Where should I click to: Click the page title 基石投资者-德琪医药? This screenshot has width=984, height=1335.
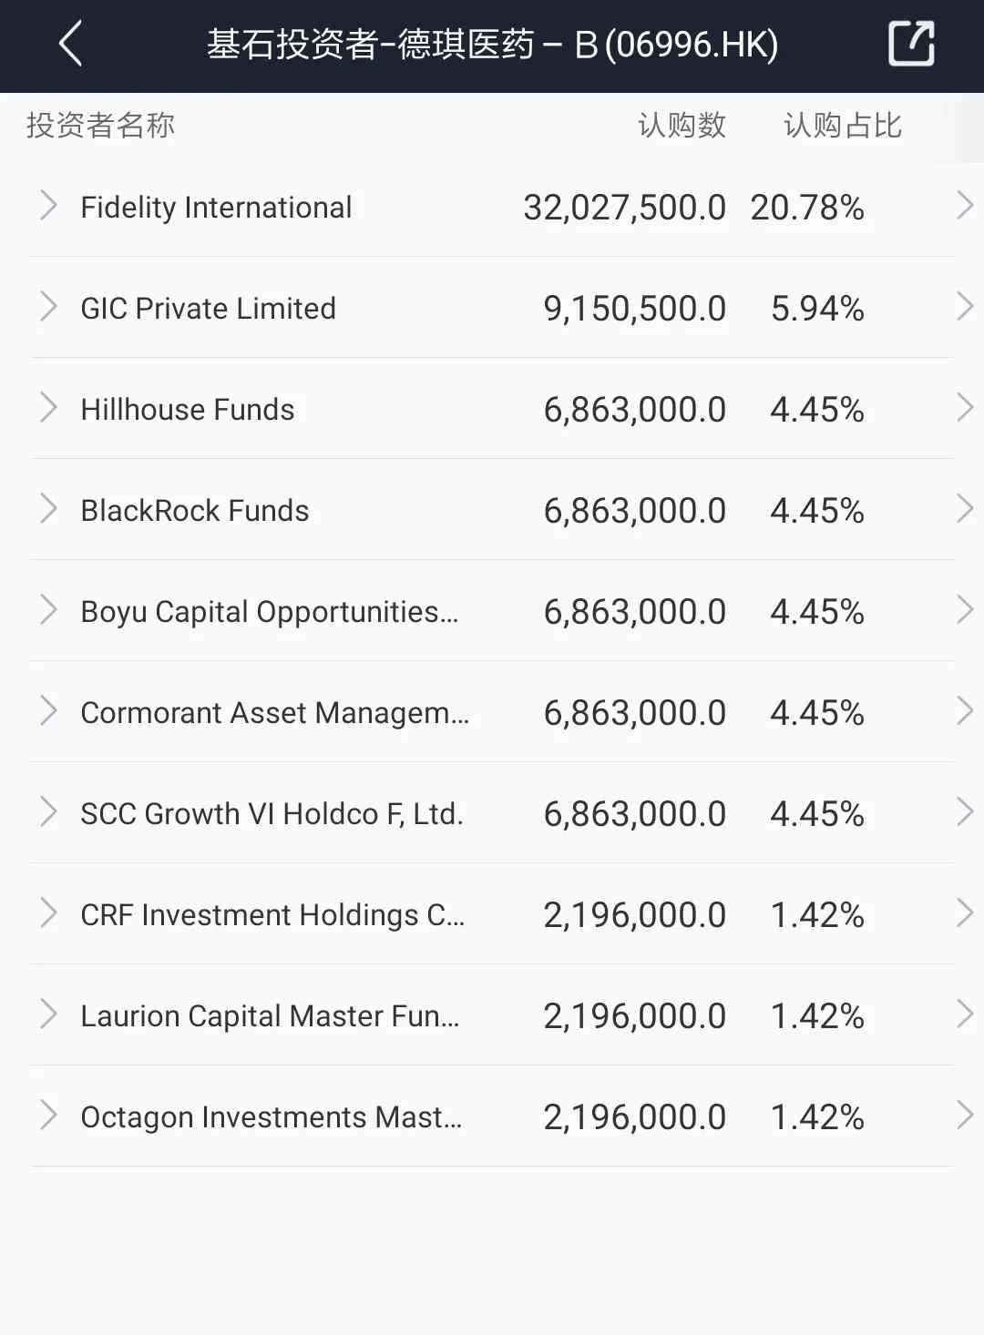point(492,45)
